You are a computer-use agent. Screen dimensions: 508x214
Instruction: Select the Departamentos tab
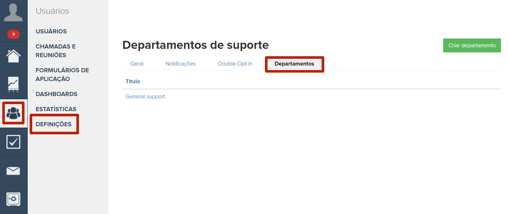(x=294, y=64)
